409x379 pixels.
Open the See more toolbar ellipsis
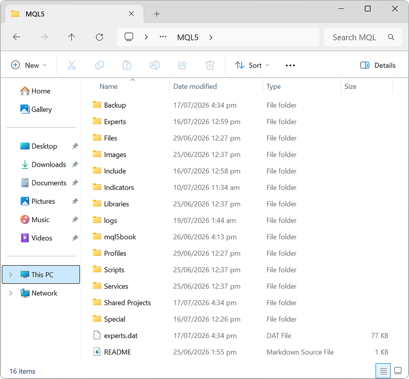[x=290, y=65]
